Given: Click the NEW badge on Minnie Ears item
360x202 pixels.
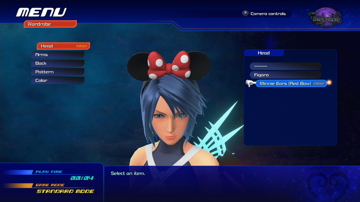Looking at the screenshot, I should coord(319,83).
